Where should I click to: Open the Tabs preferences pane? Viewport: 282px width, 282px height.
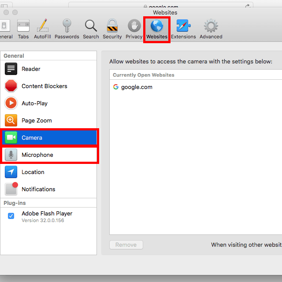23,29
